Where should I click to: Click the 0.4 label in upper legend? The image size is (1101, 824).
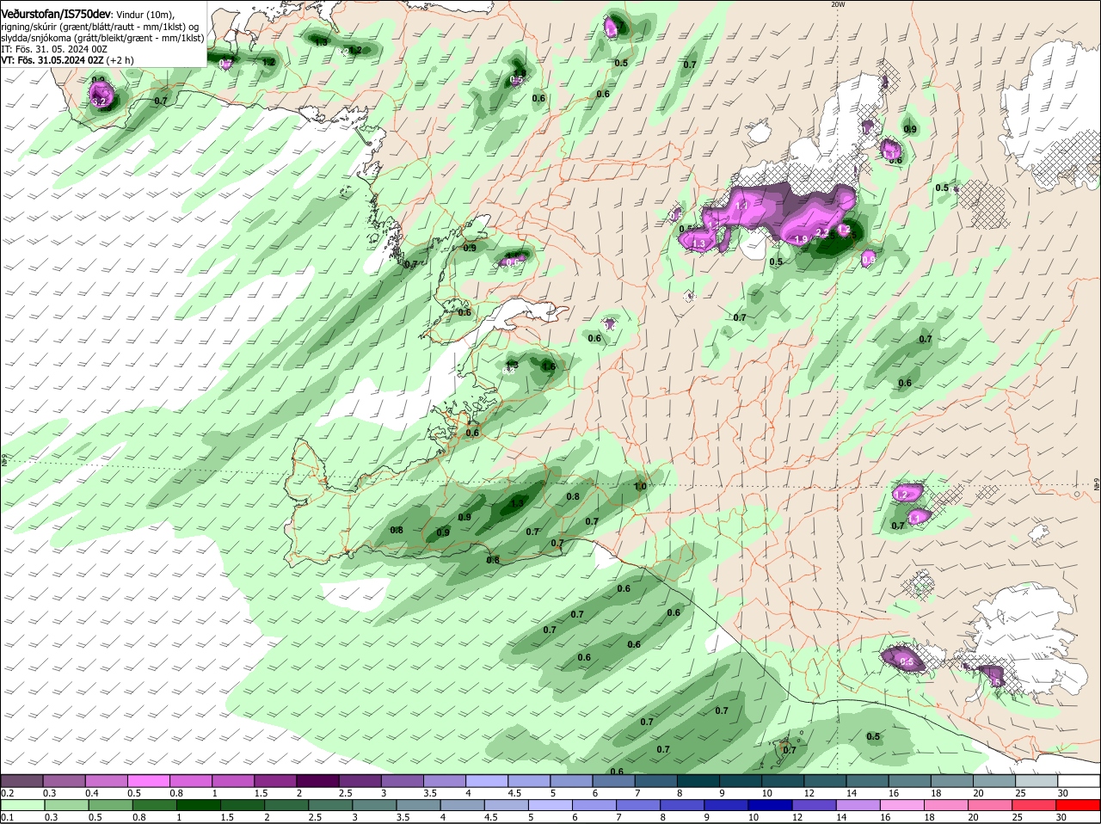coord(92,793)
